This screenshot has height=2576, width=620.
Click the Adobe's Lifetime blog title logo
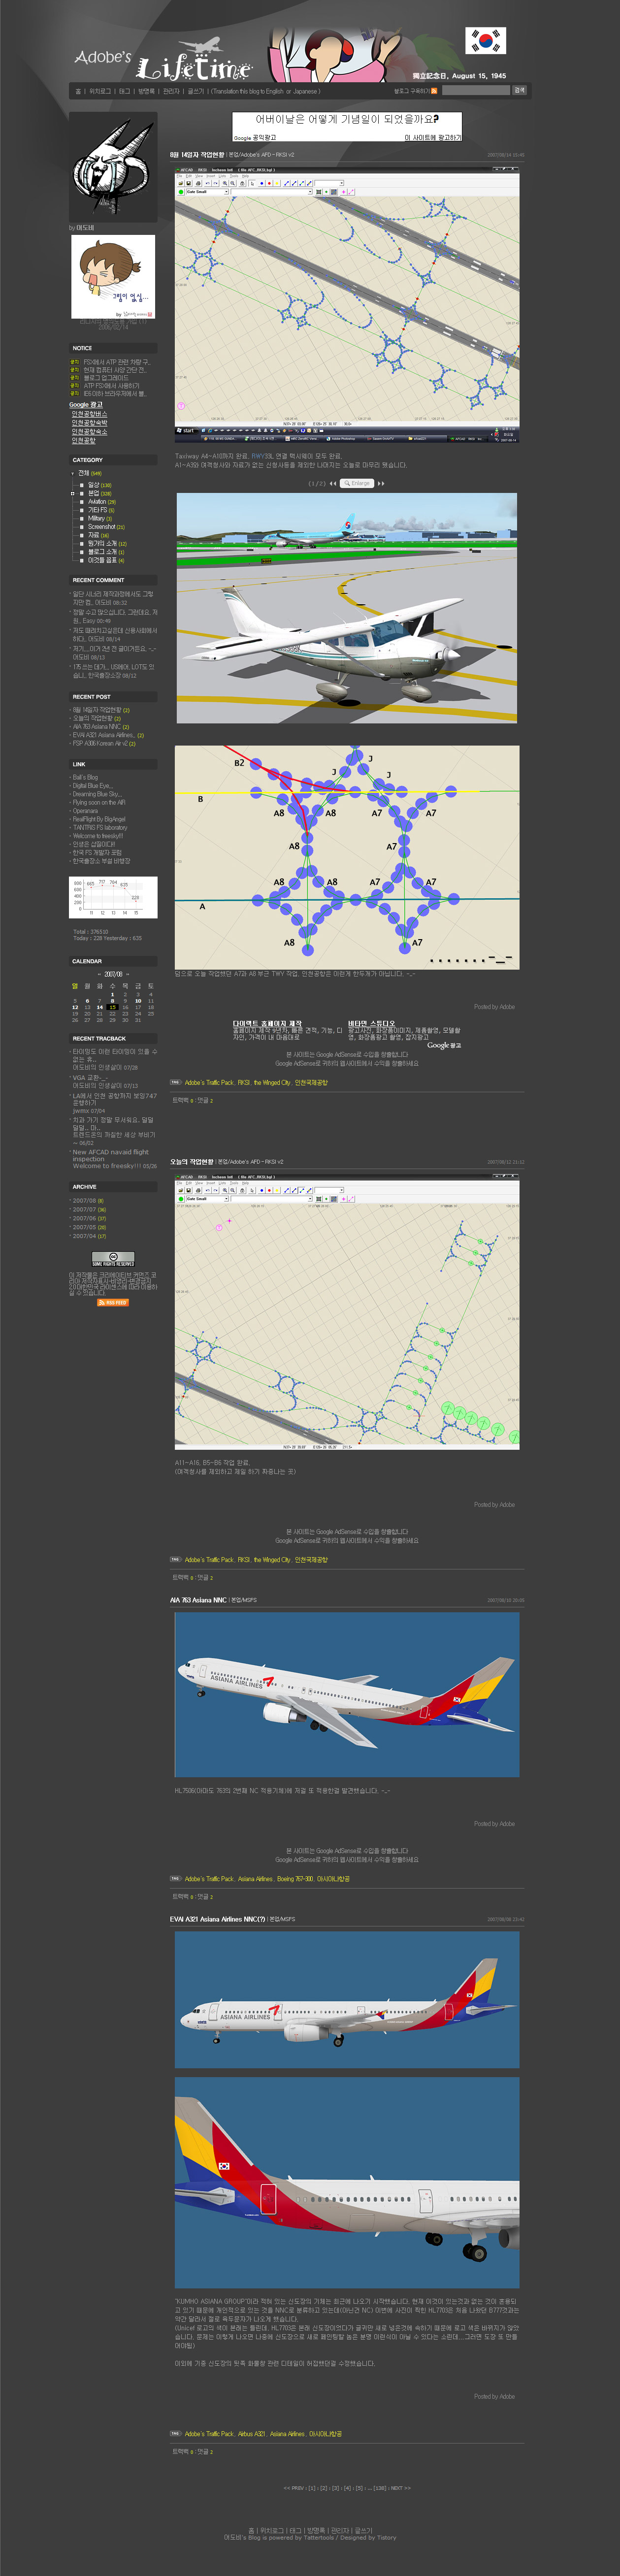pos(163,61)
